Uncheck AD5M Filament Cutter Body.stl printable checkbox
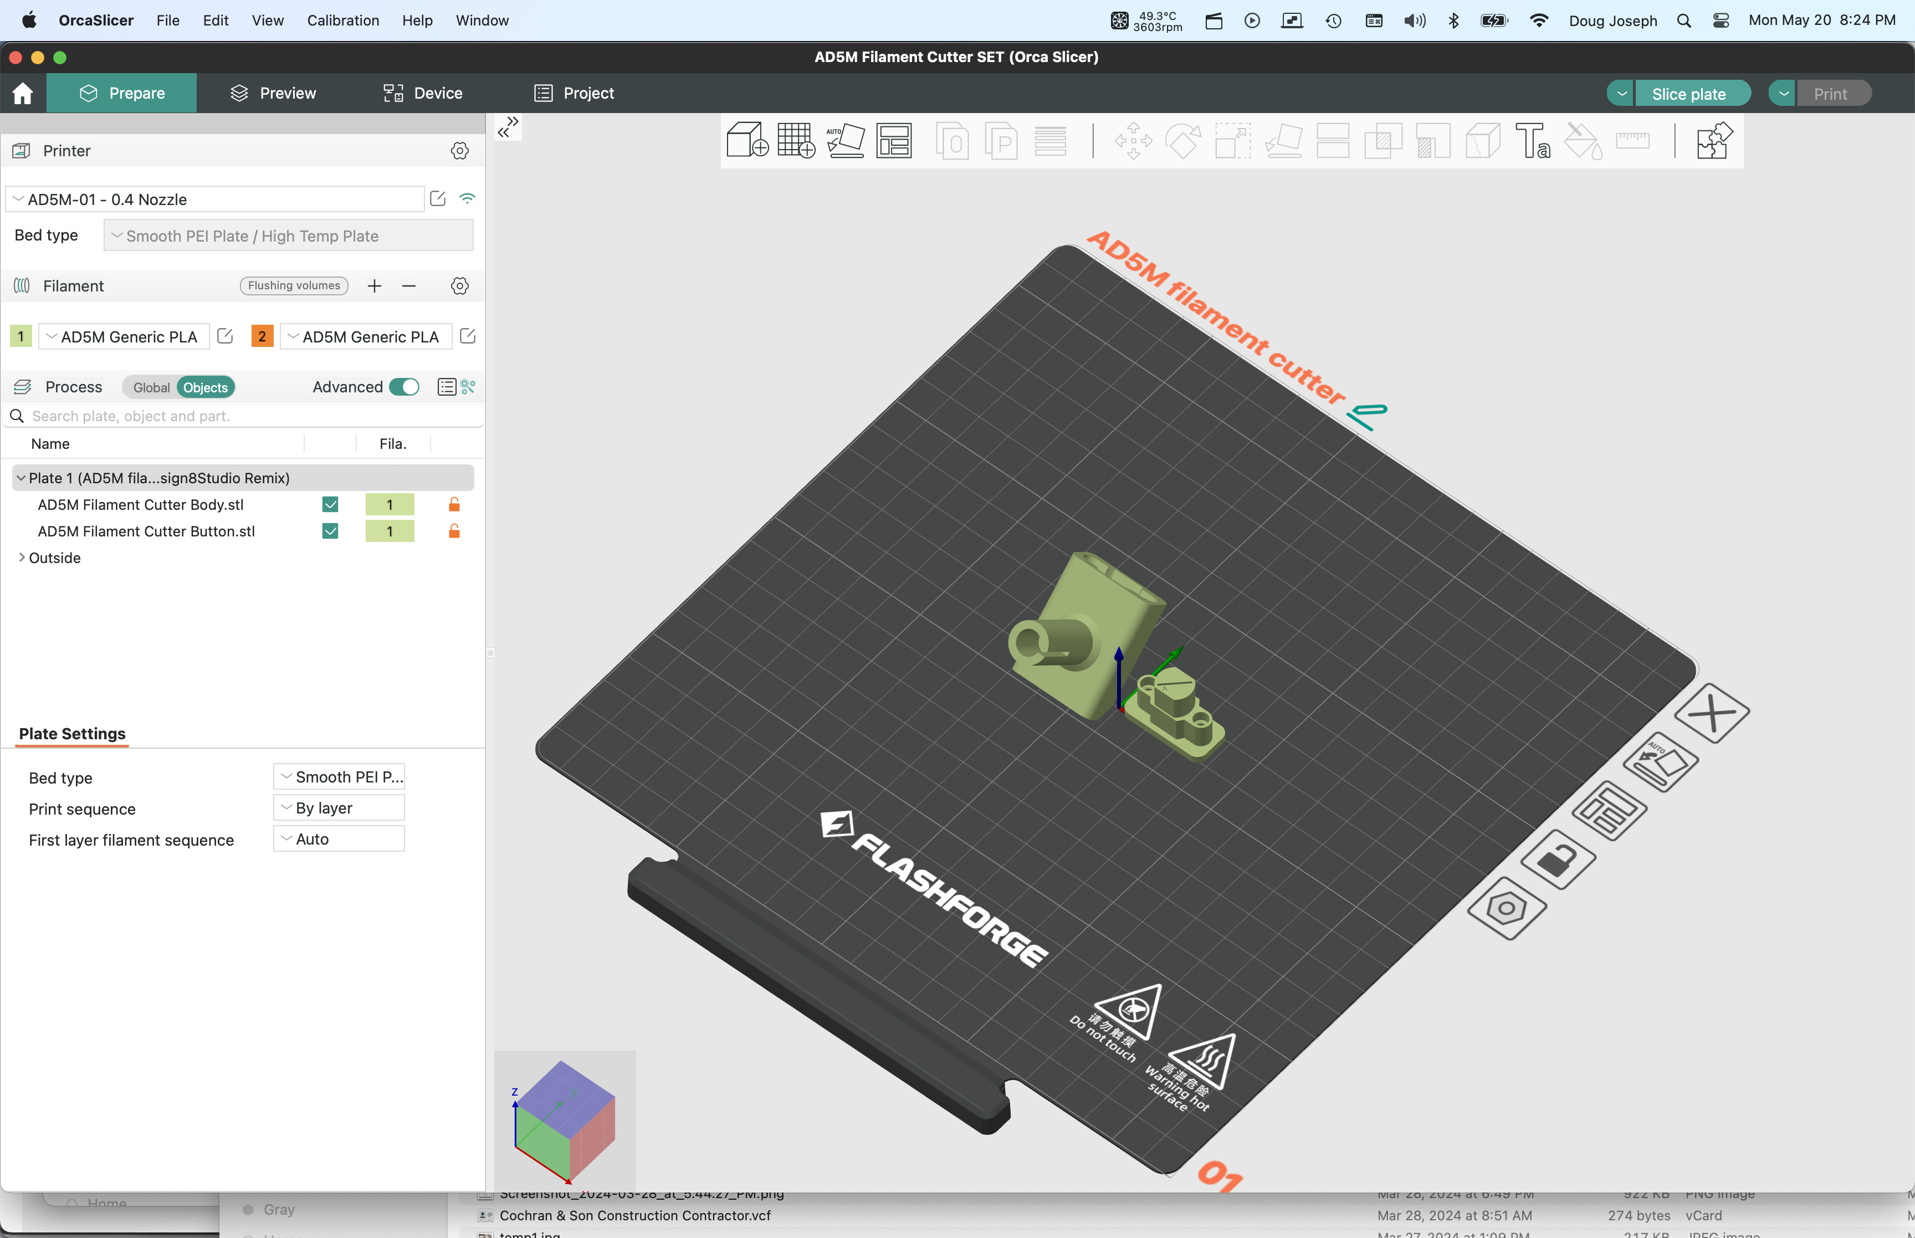 pyautogui.click(x=330, y=505)
